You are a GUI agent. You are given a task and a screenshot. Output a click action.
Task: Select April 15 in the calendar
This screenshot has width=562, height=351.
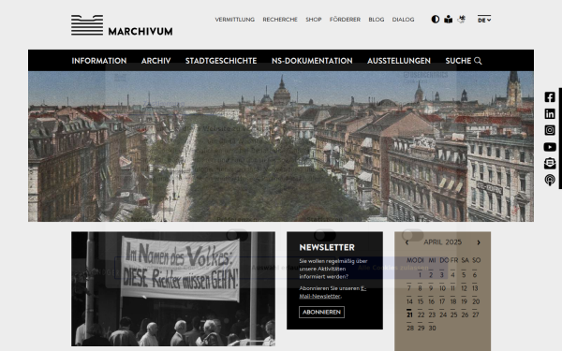click(421, 301)
